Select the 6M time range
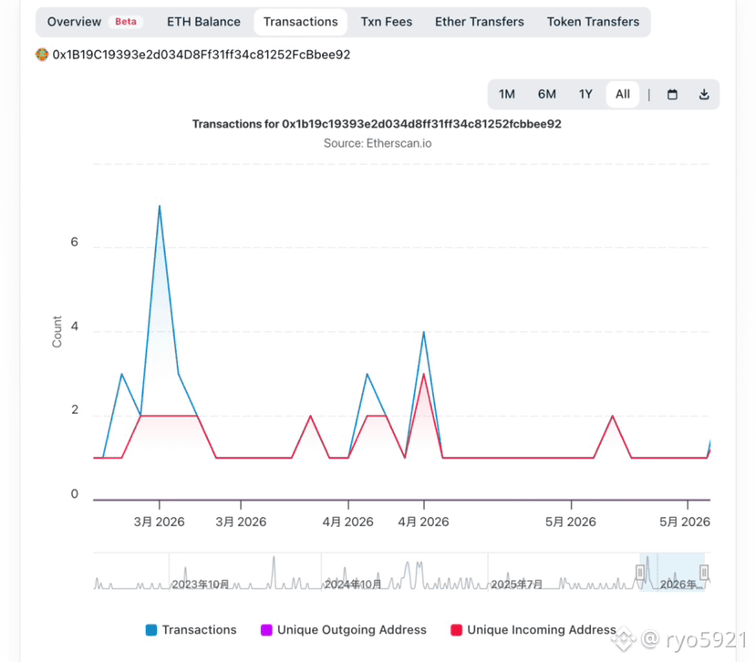This screenshot has height=662, width=756. pyautogui.click(x=547, y=94)
